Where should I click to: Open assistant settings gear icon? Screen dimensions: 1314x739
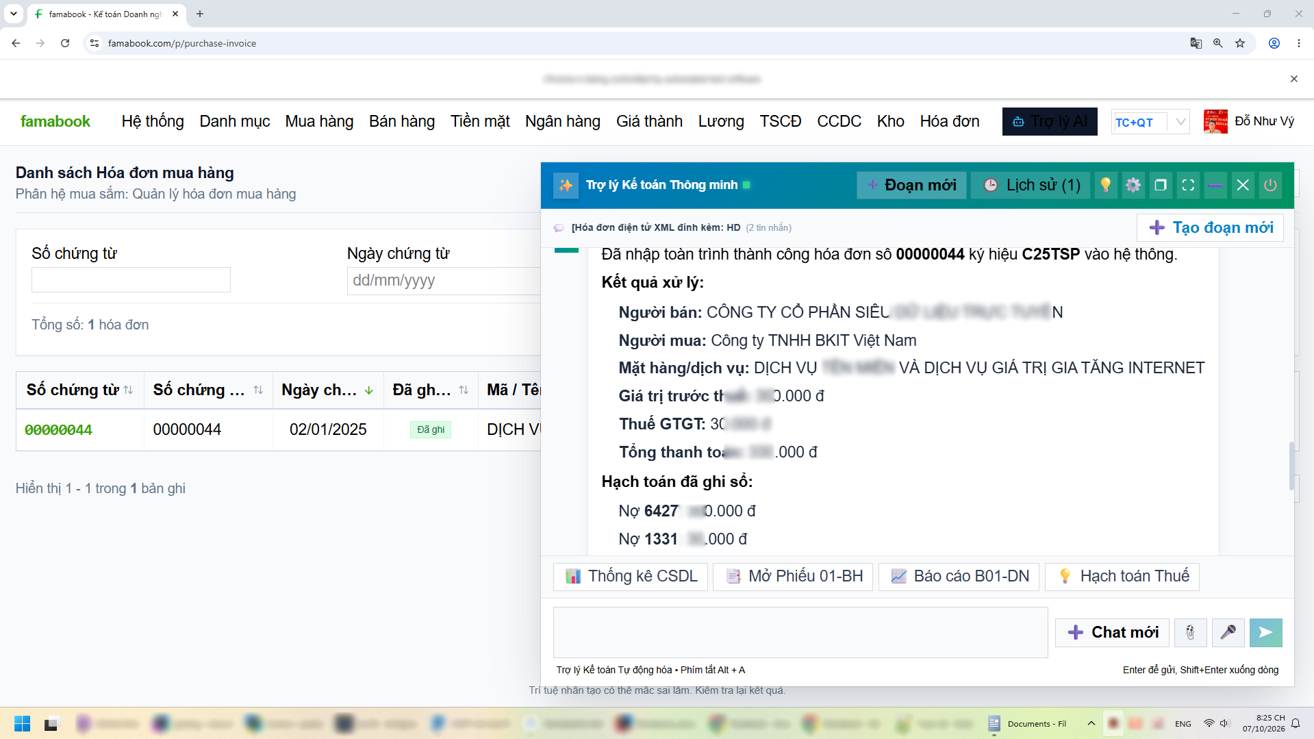(x=1133, y=185)
